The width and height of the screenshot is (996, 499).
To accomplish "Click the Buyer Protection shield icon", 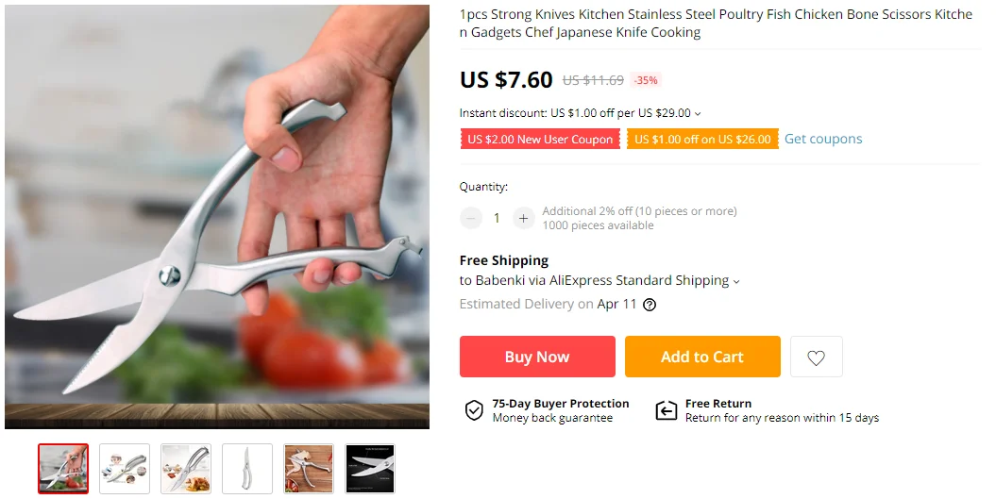I will tap(474, 410).
